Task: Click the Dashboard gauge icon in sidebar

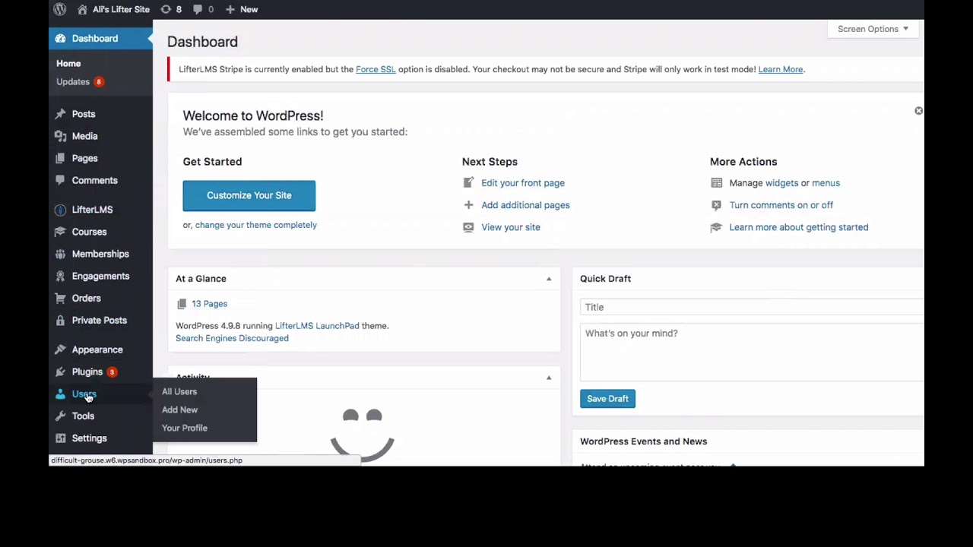Action: coord(61,39)
